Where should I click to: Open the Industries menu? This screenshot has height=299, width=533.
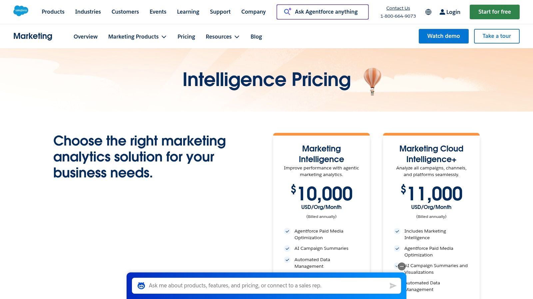coord(88,12)
